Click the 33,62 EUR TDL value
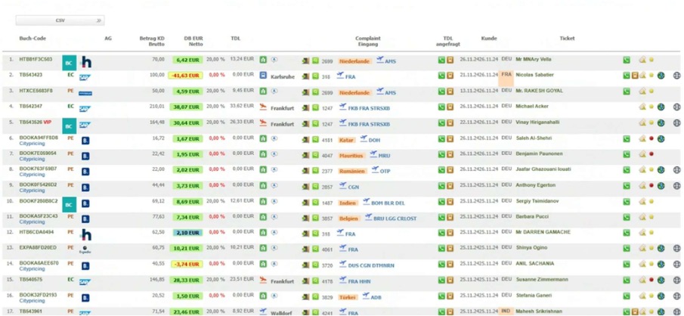The image size is (684, 316). pyautogui.click(x=242, y=105)
